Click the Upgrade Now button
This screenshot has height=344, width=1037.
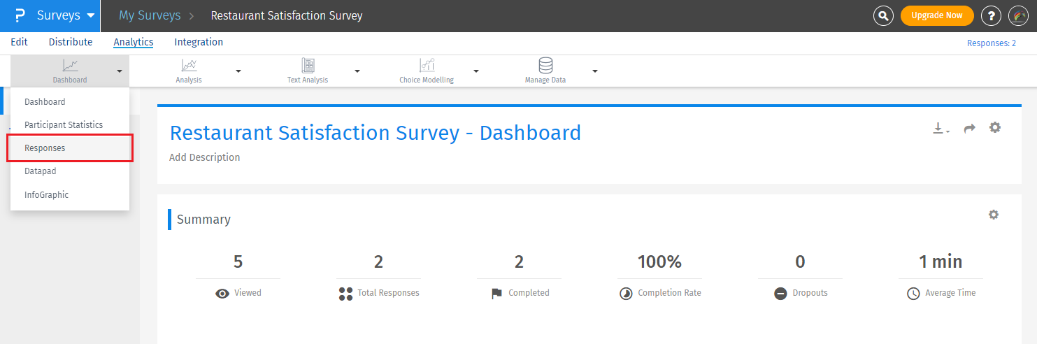[937, 15]
